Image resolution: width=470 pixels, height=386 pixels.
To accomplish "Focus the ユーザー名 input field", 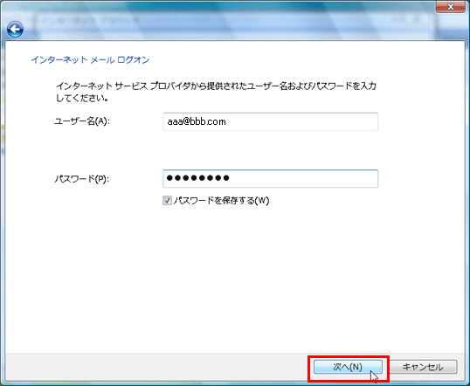I will (270, 121).
